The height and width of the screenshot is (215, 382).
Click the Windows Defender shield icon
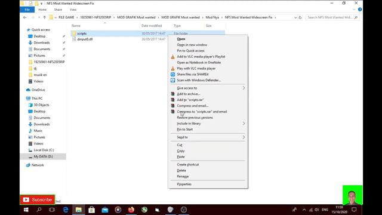click(x=172, y=80)
